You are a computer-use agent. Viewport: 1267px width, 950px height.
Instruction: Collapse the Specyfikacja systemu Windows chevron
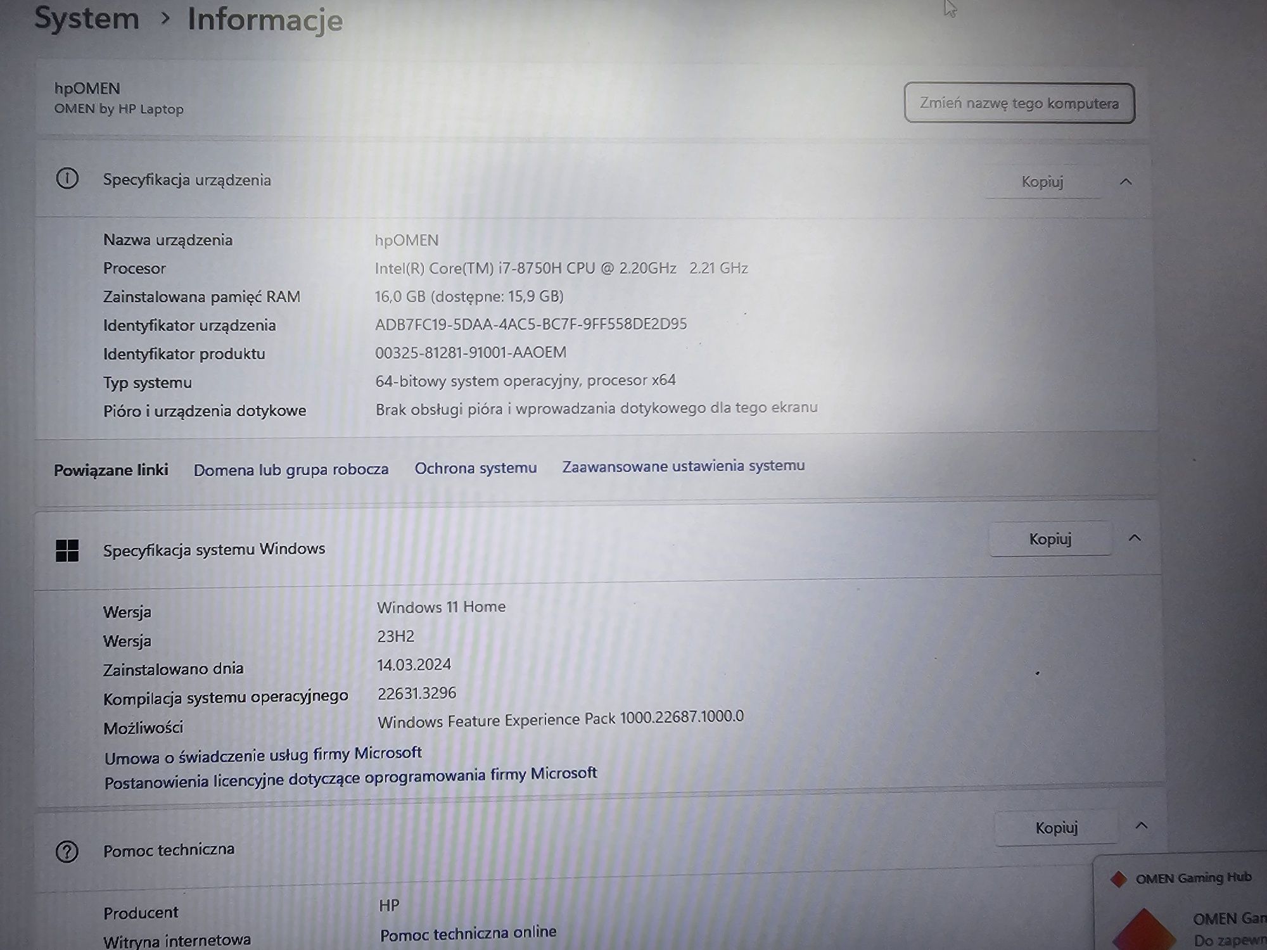pos(1135,538)
